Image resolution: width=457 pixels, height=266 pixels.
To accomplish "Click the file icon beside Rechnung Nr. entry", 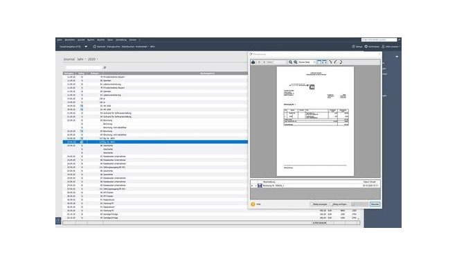I will pos(260,186).
